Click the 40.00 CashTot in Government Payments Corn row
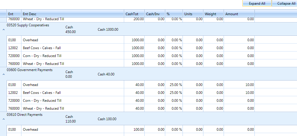 pos(134,101)
